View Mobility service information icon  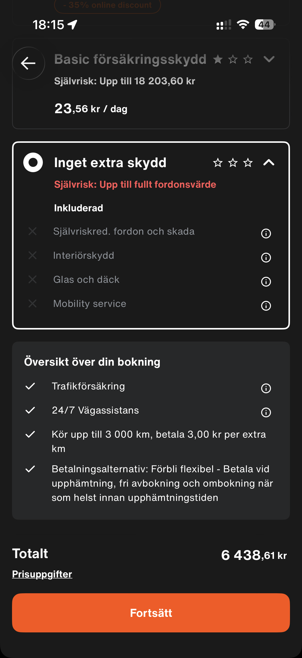[266, 305]
